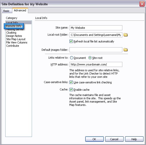
Task: Close the Site Definition dialog
Action: coord(142,4)
